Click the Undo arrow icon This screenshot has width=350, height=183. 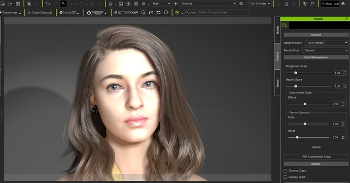point(48,4)
